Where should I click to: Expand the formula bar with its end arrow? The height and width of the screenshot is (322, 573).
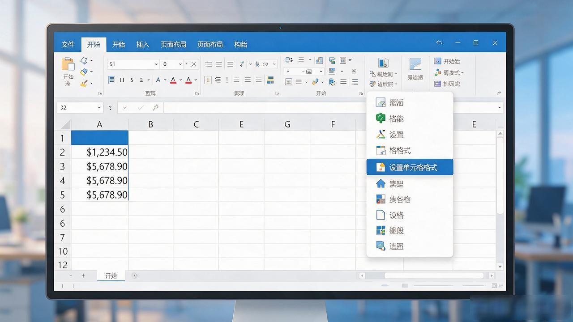499,108
